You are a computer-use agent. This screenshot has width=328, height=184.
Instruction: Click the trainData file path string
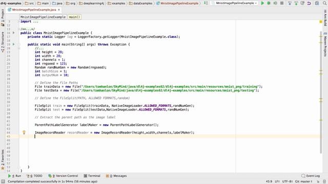point(170,86)
